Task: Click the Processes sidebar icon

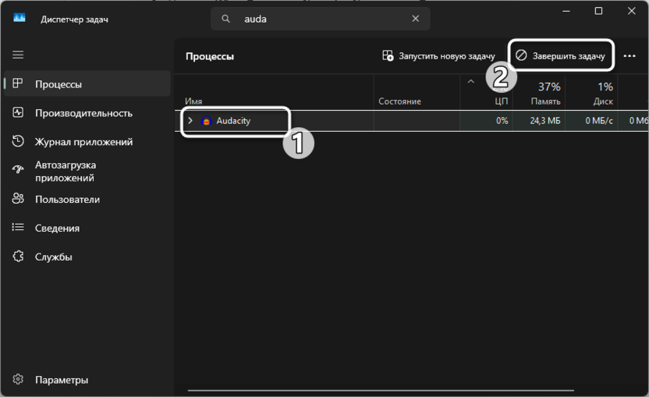Action: (18, 84)
